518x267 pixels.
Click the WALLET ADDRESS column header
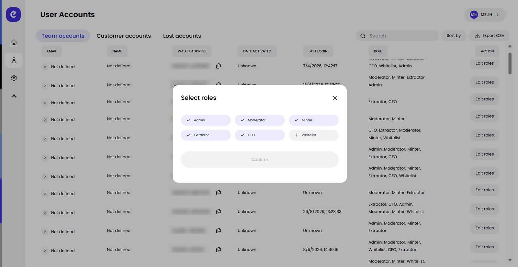coord(192,51)
